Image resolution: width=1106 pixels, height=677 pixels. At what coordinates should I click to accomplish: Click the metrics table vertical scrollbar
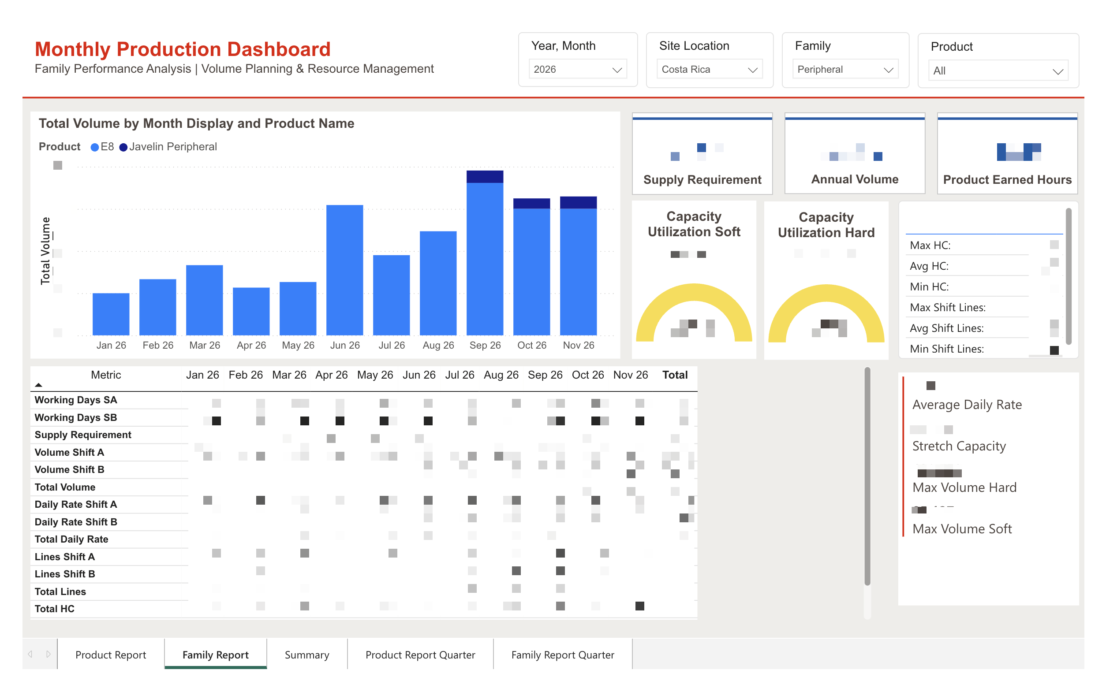(x=867, y=476)
